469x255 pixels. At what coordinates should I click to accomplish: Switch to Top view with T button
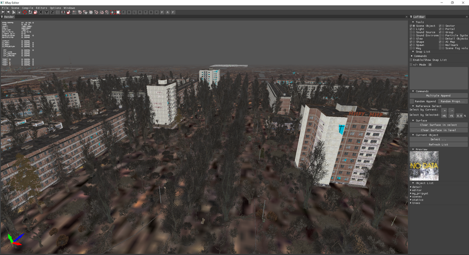pyautogui.click(x=145, y=12)
